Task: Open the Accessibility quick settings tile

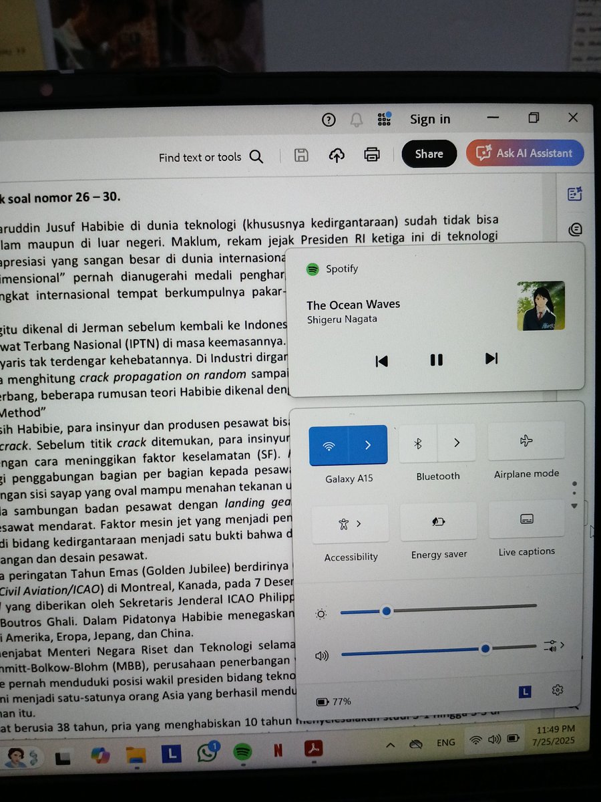Action: (351, 524)
